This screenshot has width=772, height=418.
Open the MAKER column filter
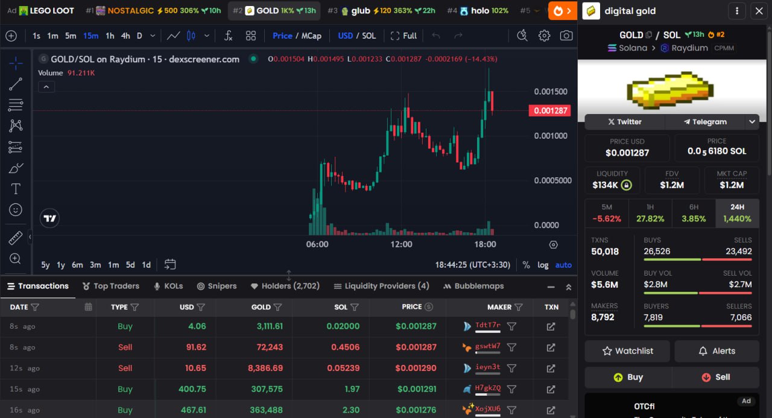point(519,307)
